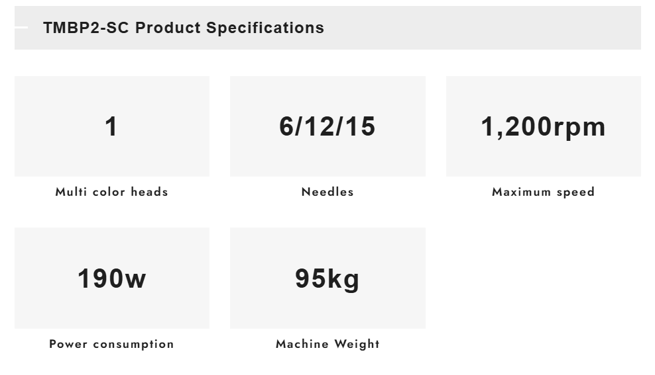The image size is (655, 375).
Task: Select the 190w power value
Action: click(111, 278)
